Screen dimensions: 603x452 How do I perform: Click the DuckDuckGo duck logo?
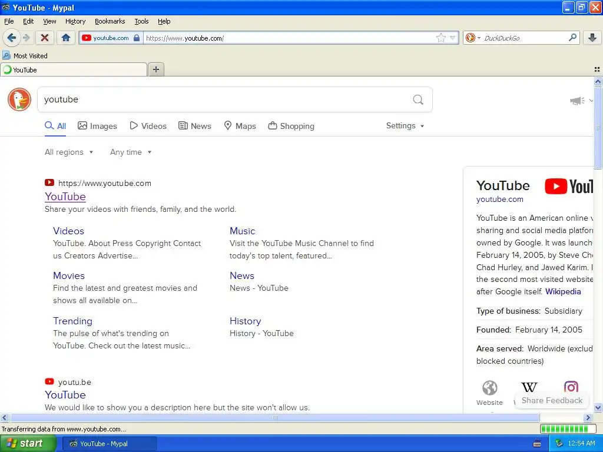pyautogui.click(x=19, y=99)
